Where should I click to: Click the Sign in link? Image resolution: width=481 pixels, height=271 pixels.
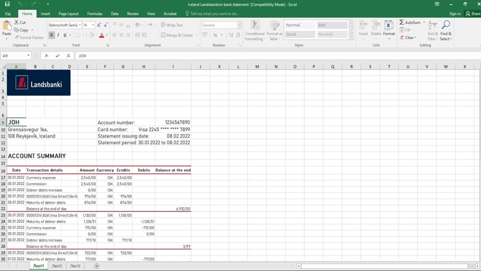pos(455,14)
